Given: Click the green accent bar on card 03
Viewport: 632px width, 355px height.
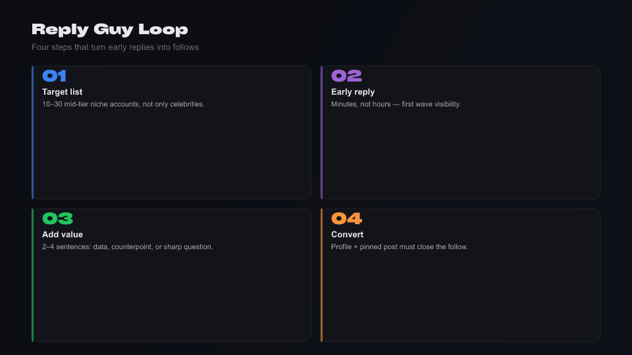Looking at the screenshot, I should tap(33, 275).
